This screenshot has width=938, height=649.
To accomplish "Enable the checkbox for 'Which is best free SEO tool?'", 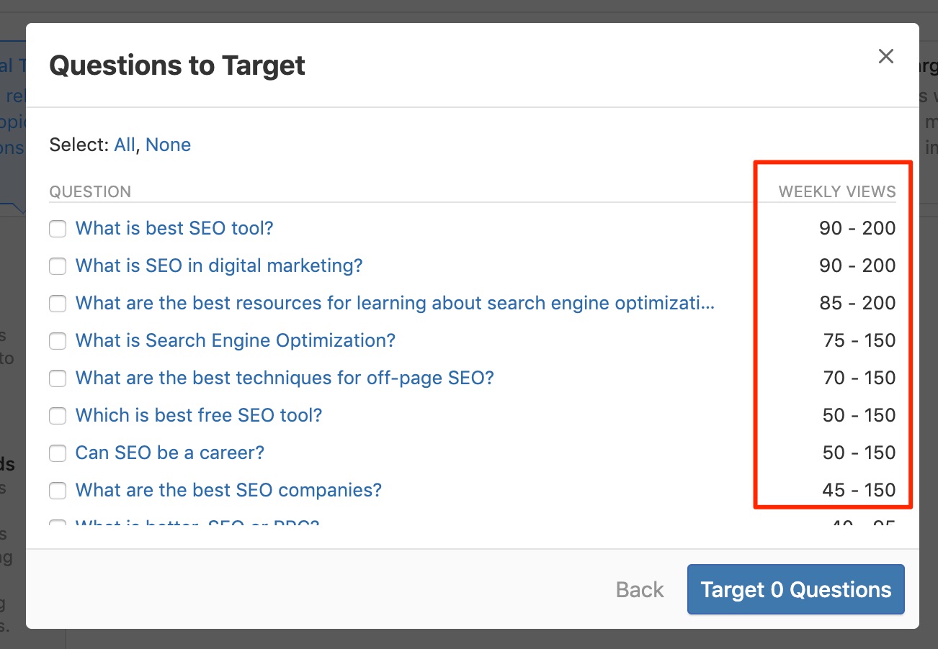I will click(x=58, y=415).
